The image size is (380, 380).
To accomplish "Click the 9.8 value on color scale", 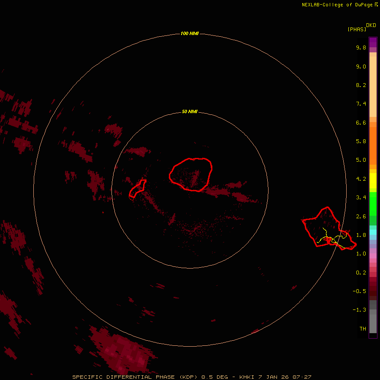I will (x=361, y=47).
